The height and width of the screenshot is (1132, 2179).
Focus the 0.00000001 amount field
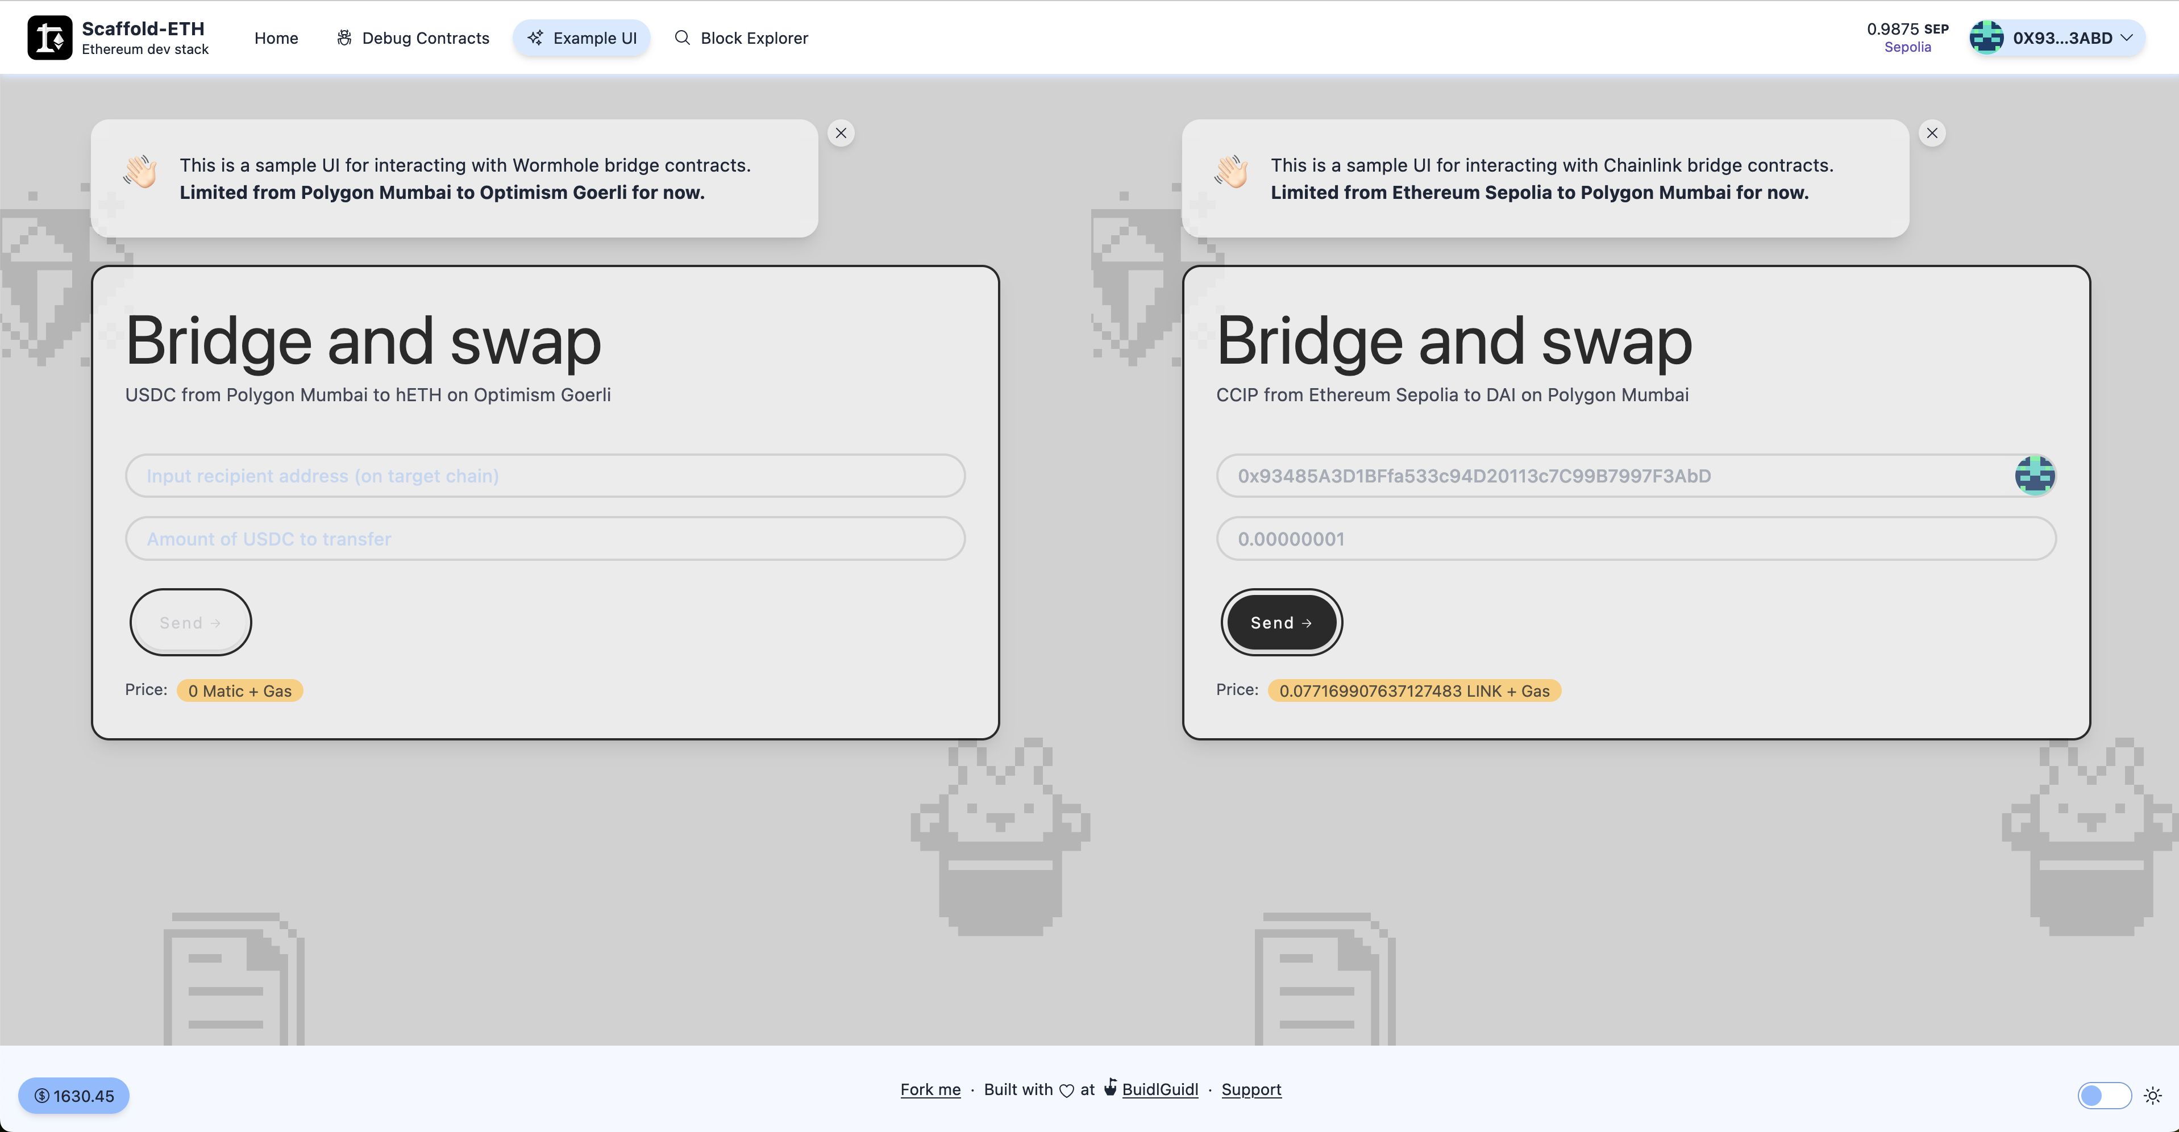tap(1637, 539)
